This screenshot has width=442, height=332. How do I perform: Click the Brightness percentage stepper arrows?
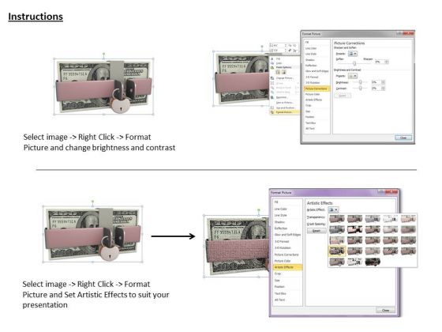click(383, 82)
